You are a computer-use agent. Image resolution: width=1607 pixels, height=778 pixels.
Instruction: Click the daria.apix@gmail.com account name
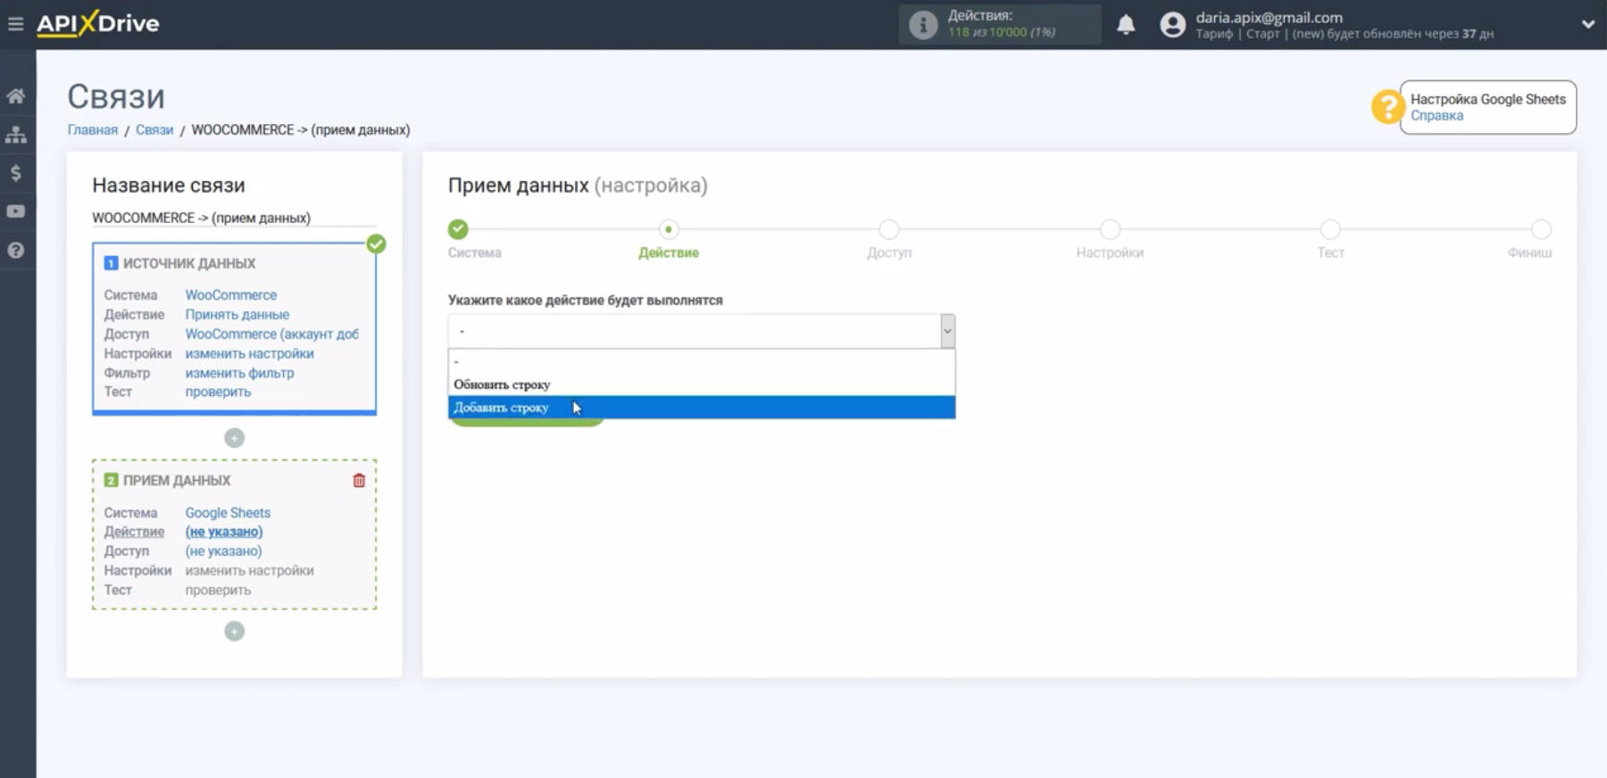tap(1269, 18)
